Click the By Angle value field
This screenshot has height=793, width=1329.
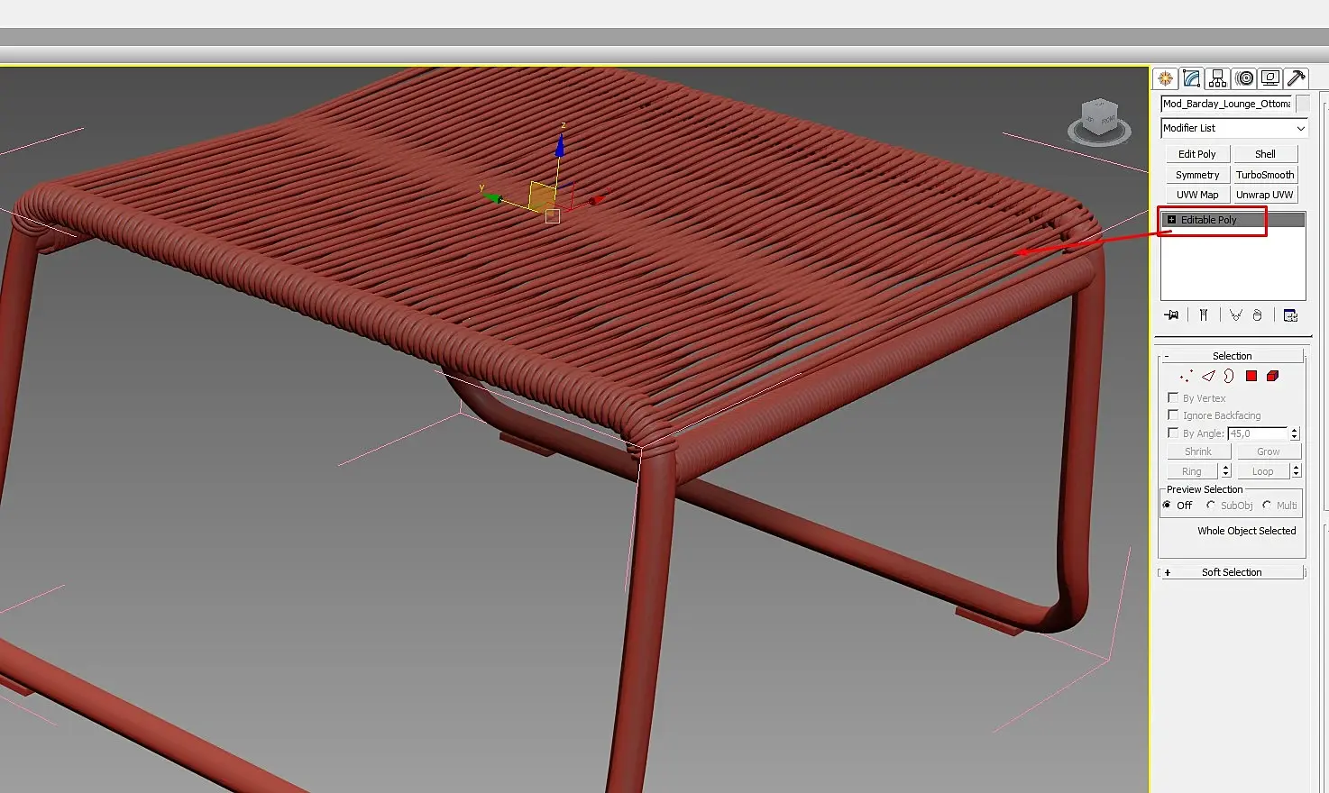tap(1258, 433)
